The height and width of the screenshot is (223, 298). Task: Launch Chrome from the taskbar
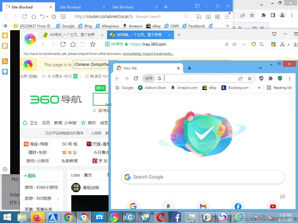point(68,217)
